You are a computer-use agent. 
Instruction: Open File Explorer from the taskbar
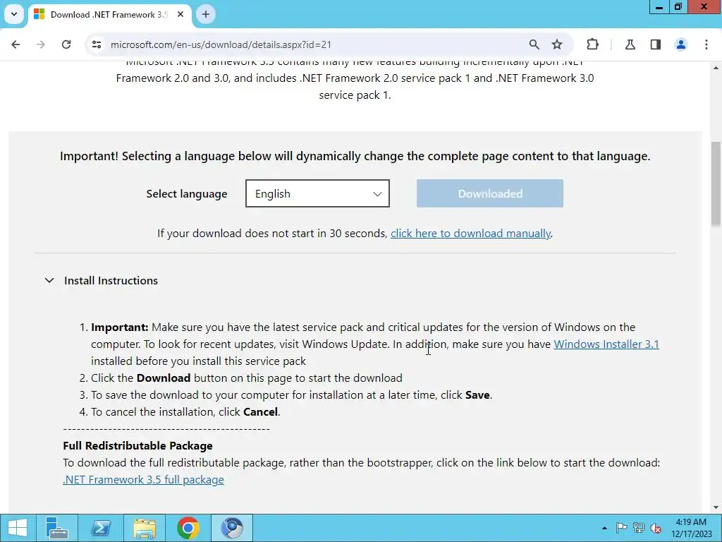pyautogui.click(x=145, y=528)
